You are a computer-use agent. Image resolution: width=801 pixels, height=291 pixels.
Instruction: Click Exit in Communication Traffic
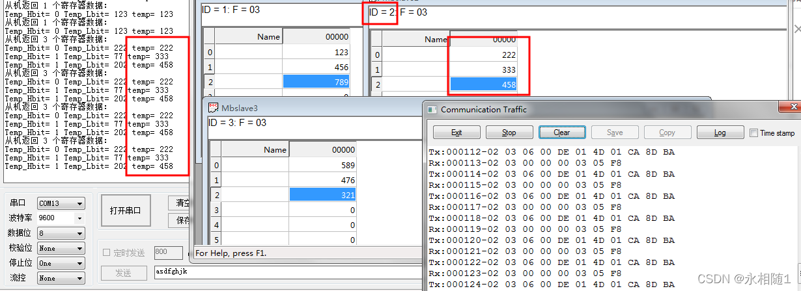click(457, 133)
